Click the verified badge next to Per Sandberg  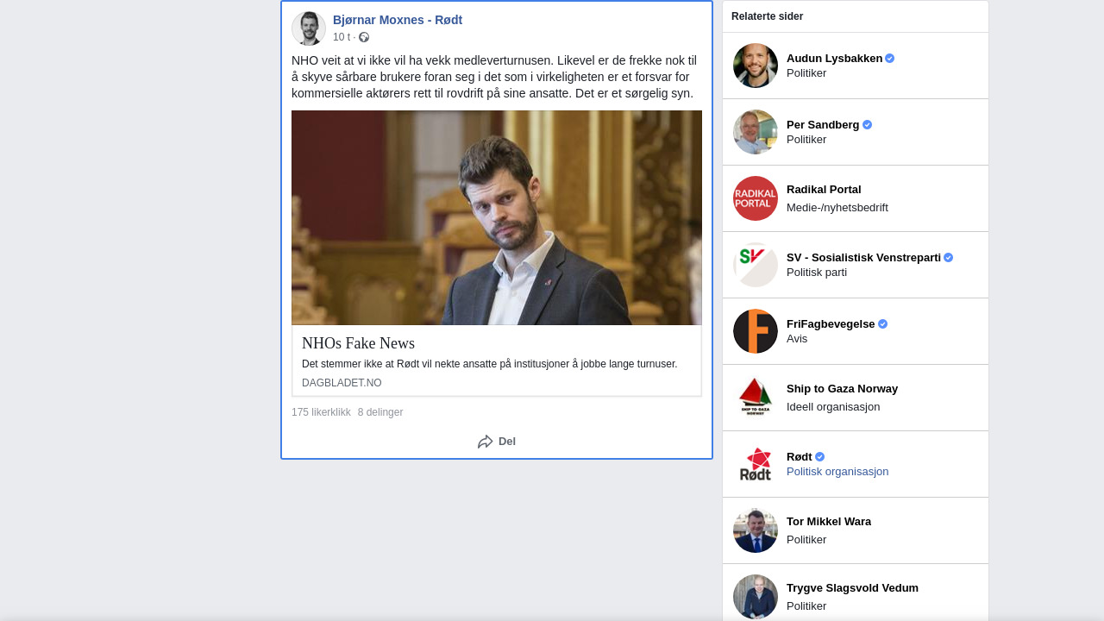(867, 125)
